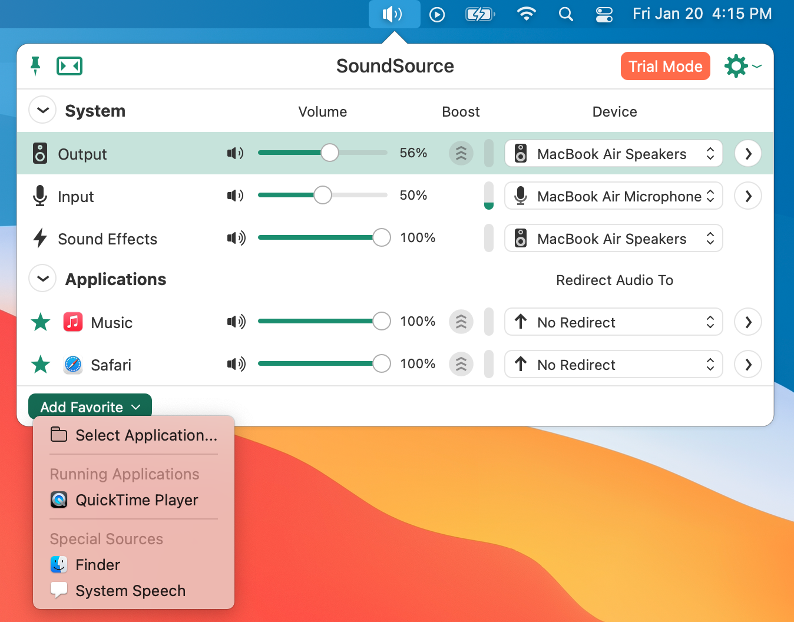Click the Input level meter
This screenshot has width=794, height=622.
coord(489,196)
